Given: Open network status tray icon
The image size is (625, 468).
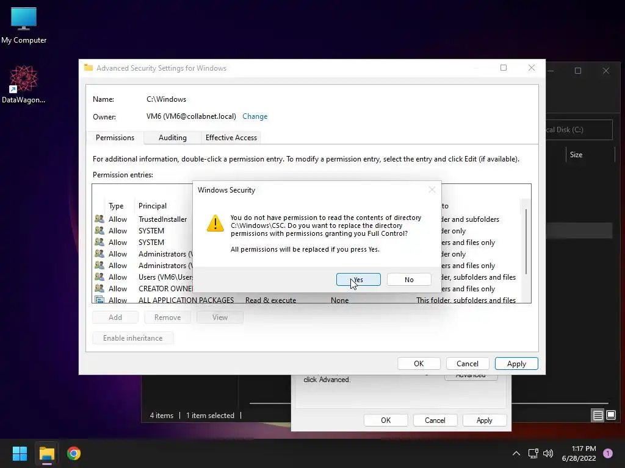Looking at the screenshot, I should pyautogui.click(x=533, y=453).
